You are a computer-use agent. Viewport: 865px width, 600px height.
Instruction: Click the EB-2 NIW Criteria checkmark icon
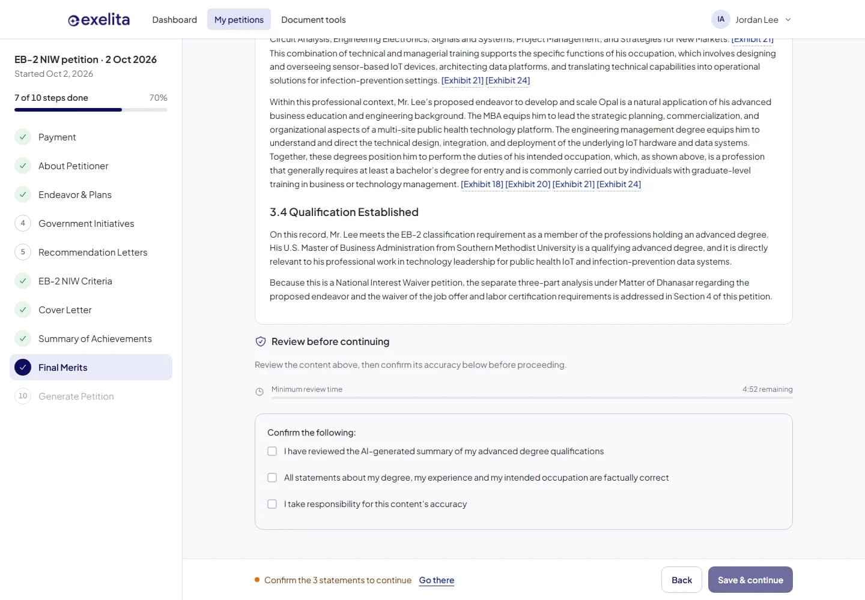coord(23,281)
